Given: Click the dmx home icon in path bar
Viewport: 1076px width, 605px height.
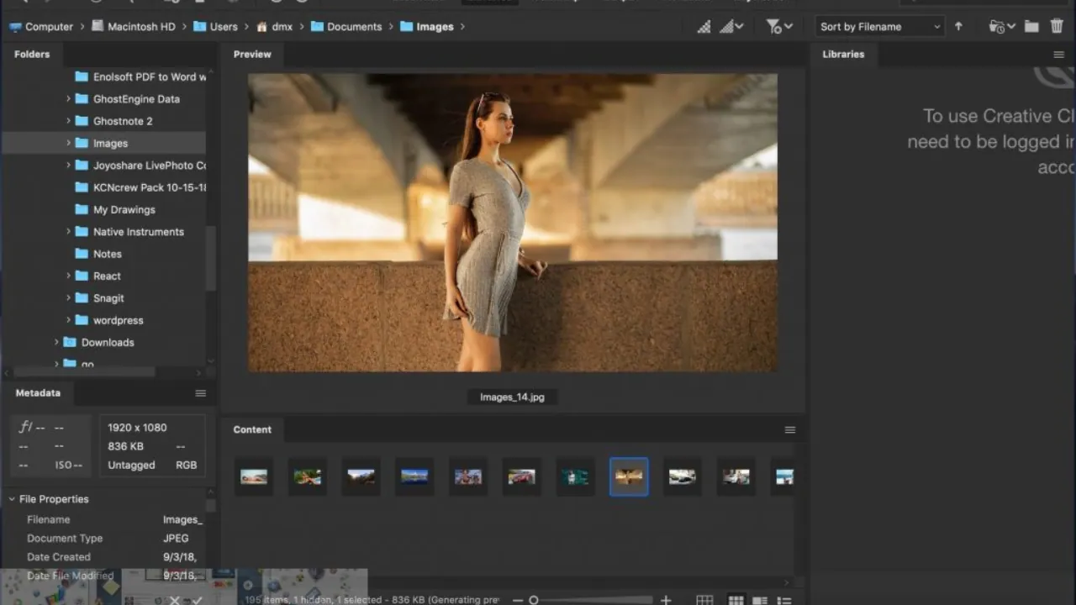Looking at the screenshot, I should point(262,27).
